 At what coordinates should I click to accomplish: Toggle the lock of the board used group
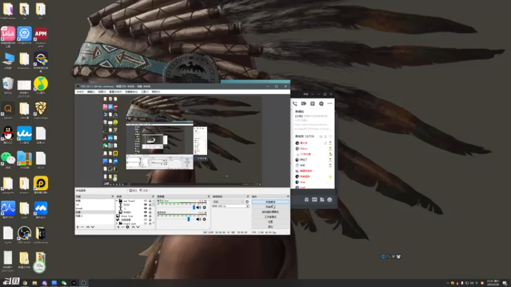click(x=150, y=224)
